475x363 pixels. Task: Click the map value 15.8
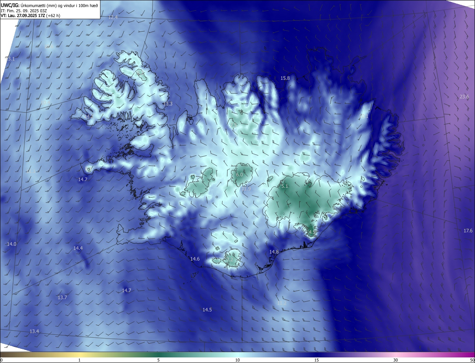285,78
